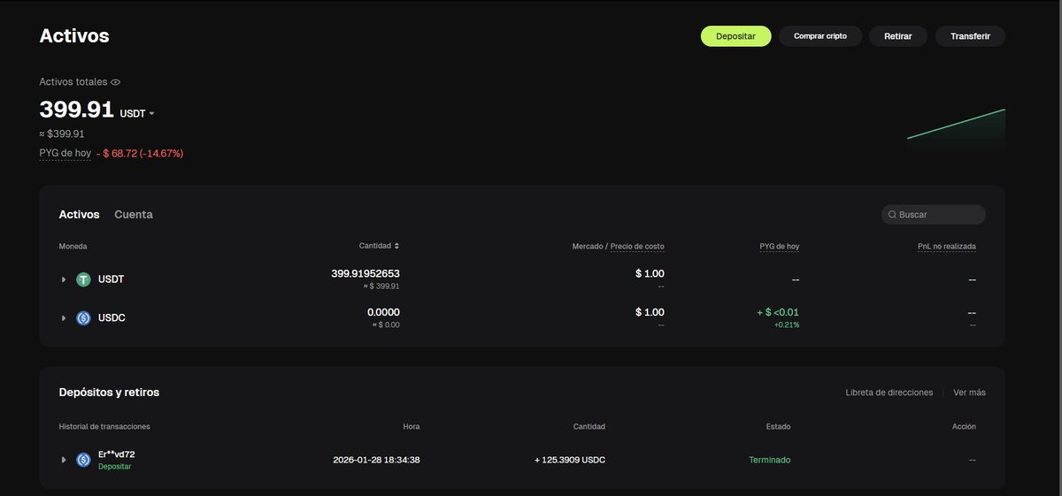Click the transaction time 2026-01-28 18:34:38
This screenshot has width=1062, height=496.
click(x=376, y=460)
